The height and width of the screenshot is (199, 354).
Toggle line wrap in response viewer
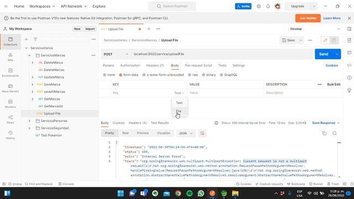point(202,133)
